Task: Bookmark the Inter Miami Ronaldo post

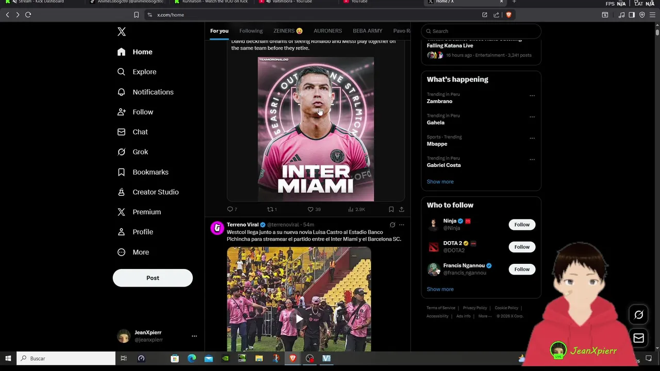Action: click(x=391, y=209)
